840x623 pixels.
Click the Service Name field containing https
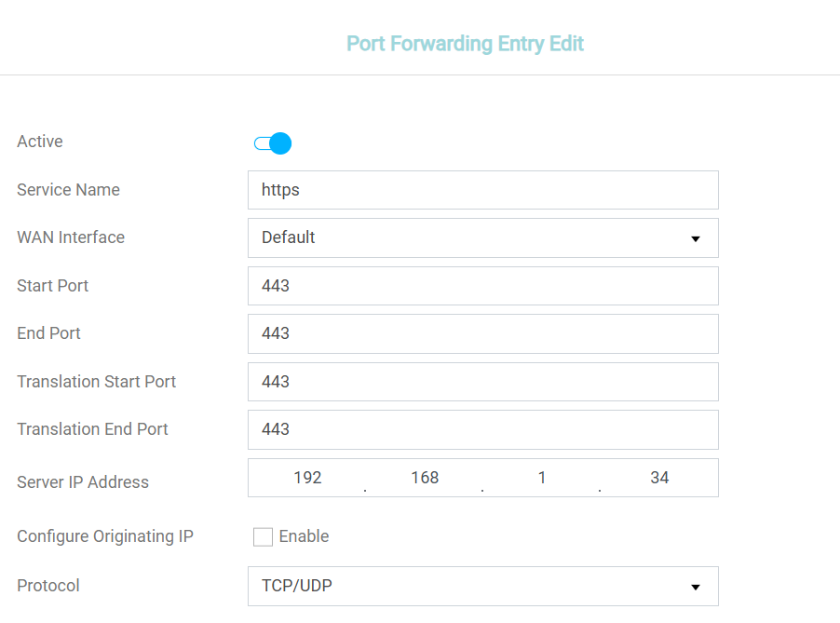[482, 190]
